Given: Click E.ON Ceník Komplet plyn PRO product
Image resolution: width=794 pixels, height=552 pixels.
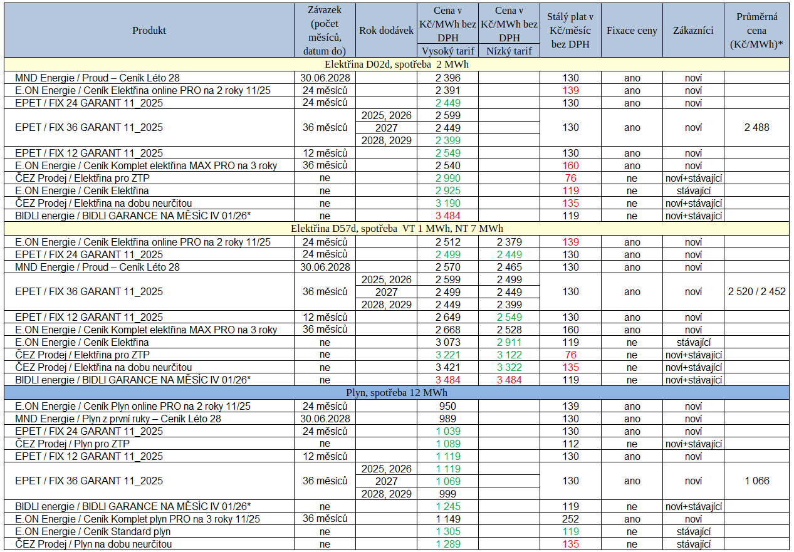Looking at the screenshot, I should tap(137, 519).
